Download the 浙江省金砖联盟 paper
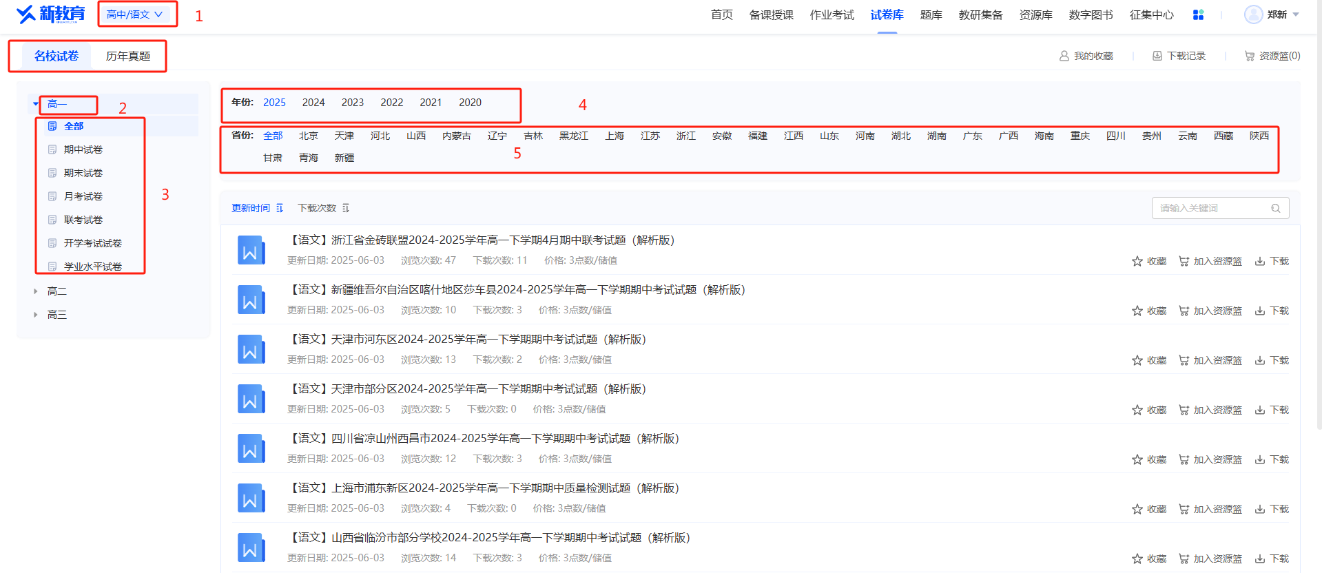The image size is (1322, 573). click(x=1272, y=261)
